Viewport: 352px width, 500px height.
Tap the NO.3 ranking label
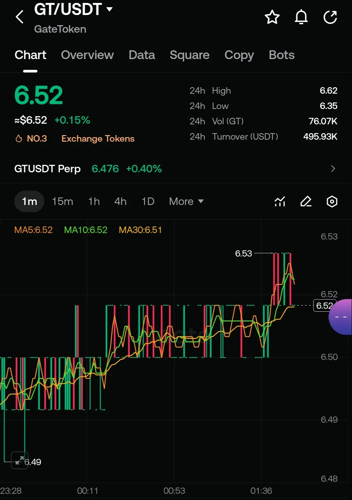point(37,139)
